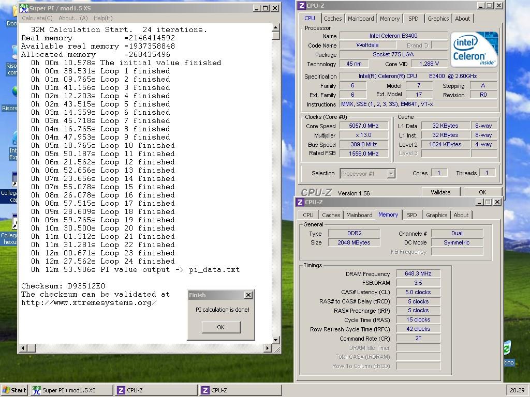The image size is (530, 397).
Task: Switch to Caches tab in upper CPU-Z
Action: (333, 19)
